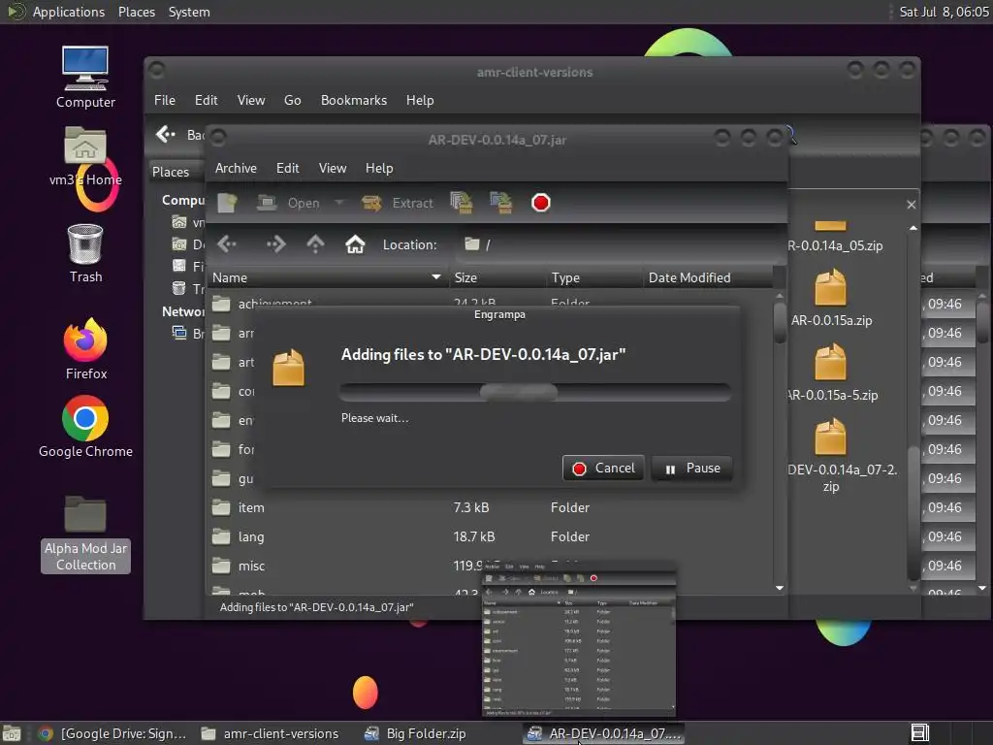This screenshot has height=745, width=993.
Task: Open vm3's Home folder icon
Action: click(85, 156)
